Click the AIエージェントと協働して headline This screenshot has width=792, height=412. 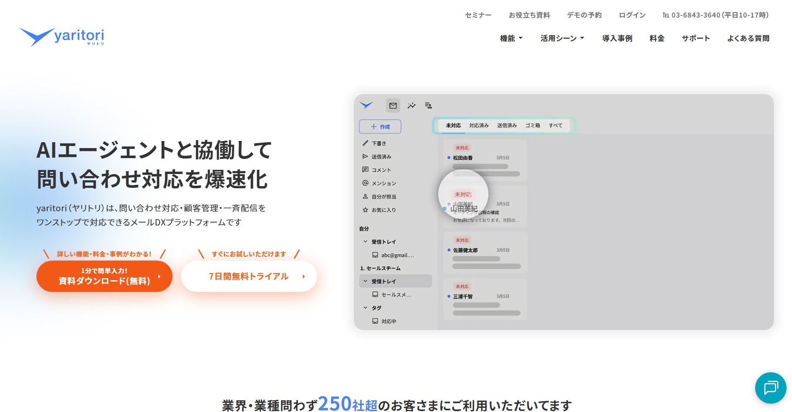(x=154, y=150)
